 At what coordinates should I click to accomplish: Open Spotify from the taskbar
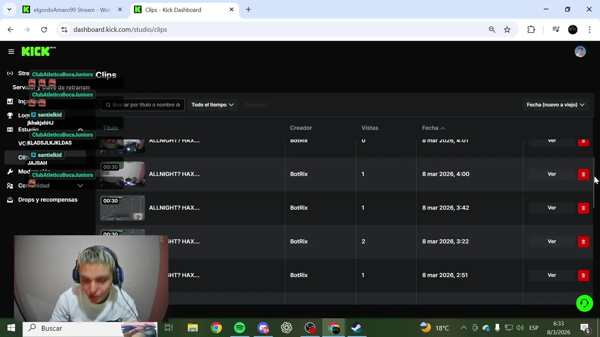click(x=240, y=328)
